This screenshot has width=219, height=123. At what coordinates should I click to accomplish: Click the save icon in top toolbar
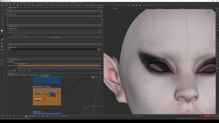(10, 5)
